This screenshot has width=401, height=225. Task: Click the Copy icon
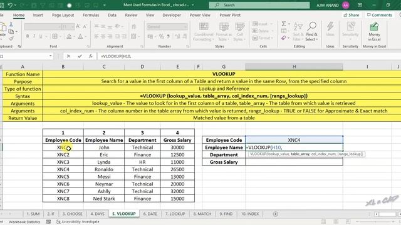(11, 31)
